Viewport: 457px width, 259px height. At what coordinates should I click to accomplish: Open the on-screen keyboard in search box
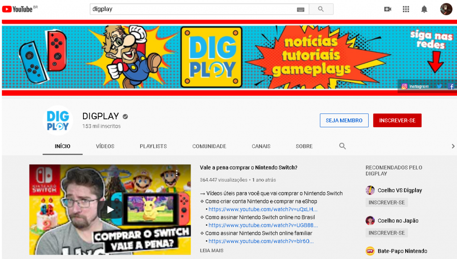(x=300, y=9)
